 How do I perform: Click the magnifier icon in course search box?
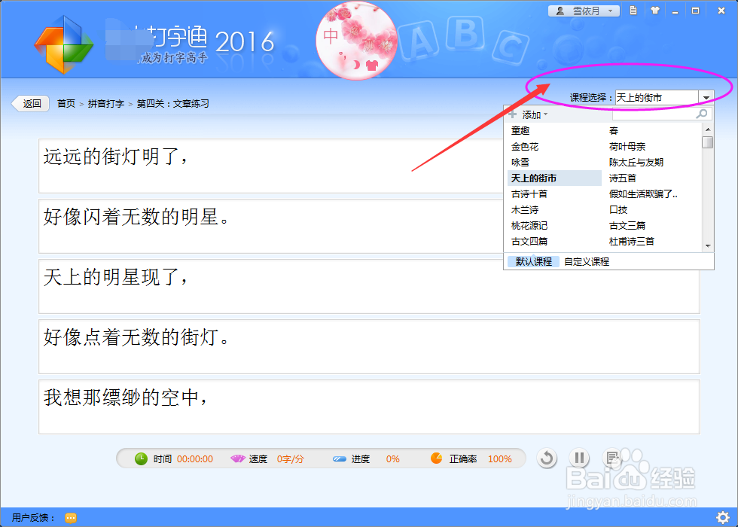click(x=701, y=114)
